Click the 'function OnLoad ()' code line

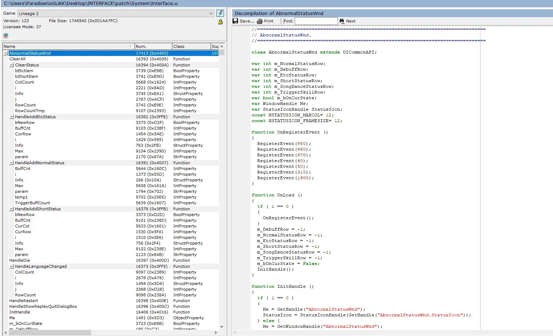(277, 195)
